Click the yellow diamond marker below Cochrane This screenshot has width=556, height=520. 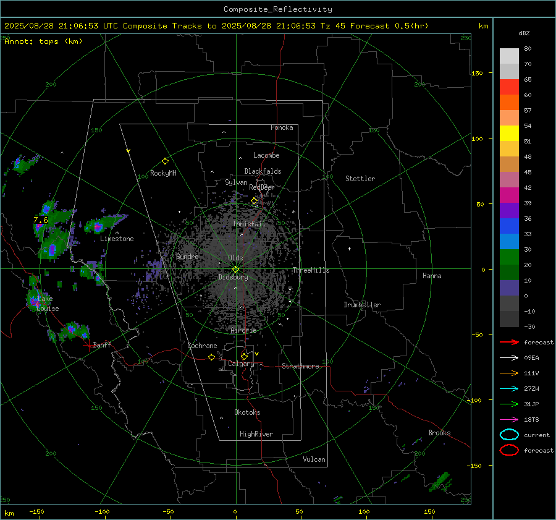(212, 357)
